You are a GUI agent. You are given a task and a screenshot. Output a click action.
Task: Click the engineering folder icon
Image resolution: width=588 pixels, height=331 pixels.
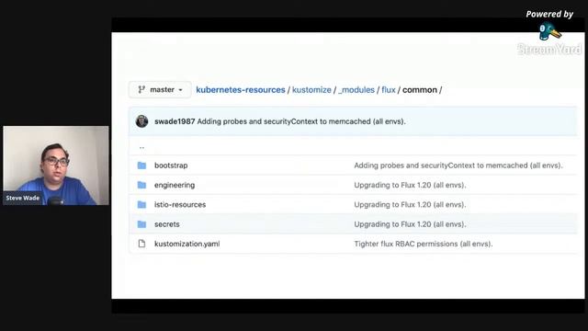pos(141,185)
